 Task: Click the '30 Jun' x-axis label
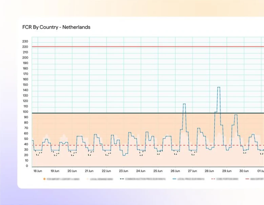pos(244,171)
